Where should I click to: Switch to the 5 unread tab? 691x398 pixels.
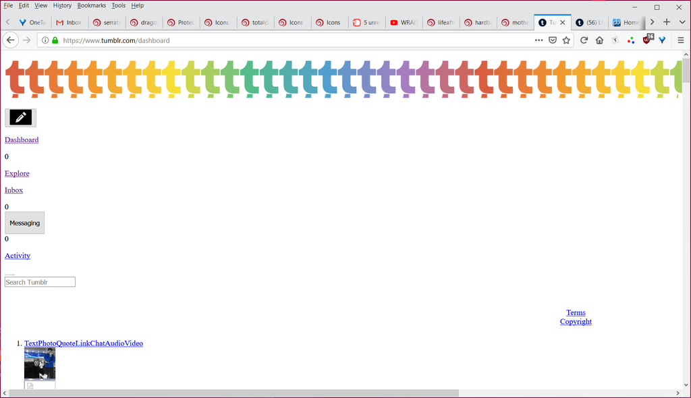coord(366,22)
